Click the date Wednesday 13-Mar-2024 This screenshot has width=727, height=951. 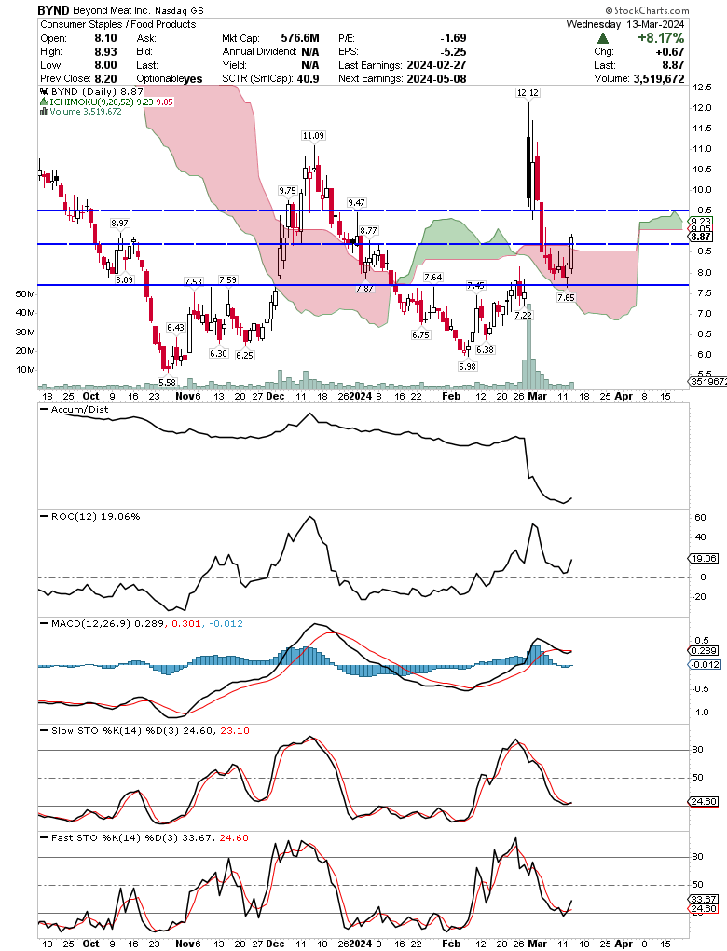[x=625, y=24]
